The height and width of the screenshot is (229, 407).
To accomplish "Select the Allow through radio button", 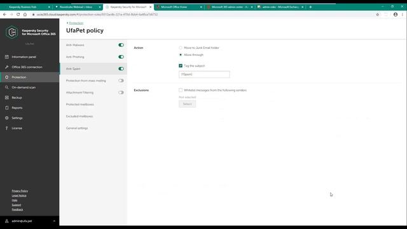I will (x=181, y=55).
